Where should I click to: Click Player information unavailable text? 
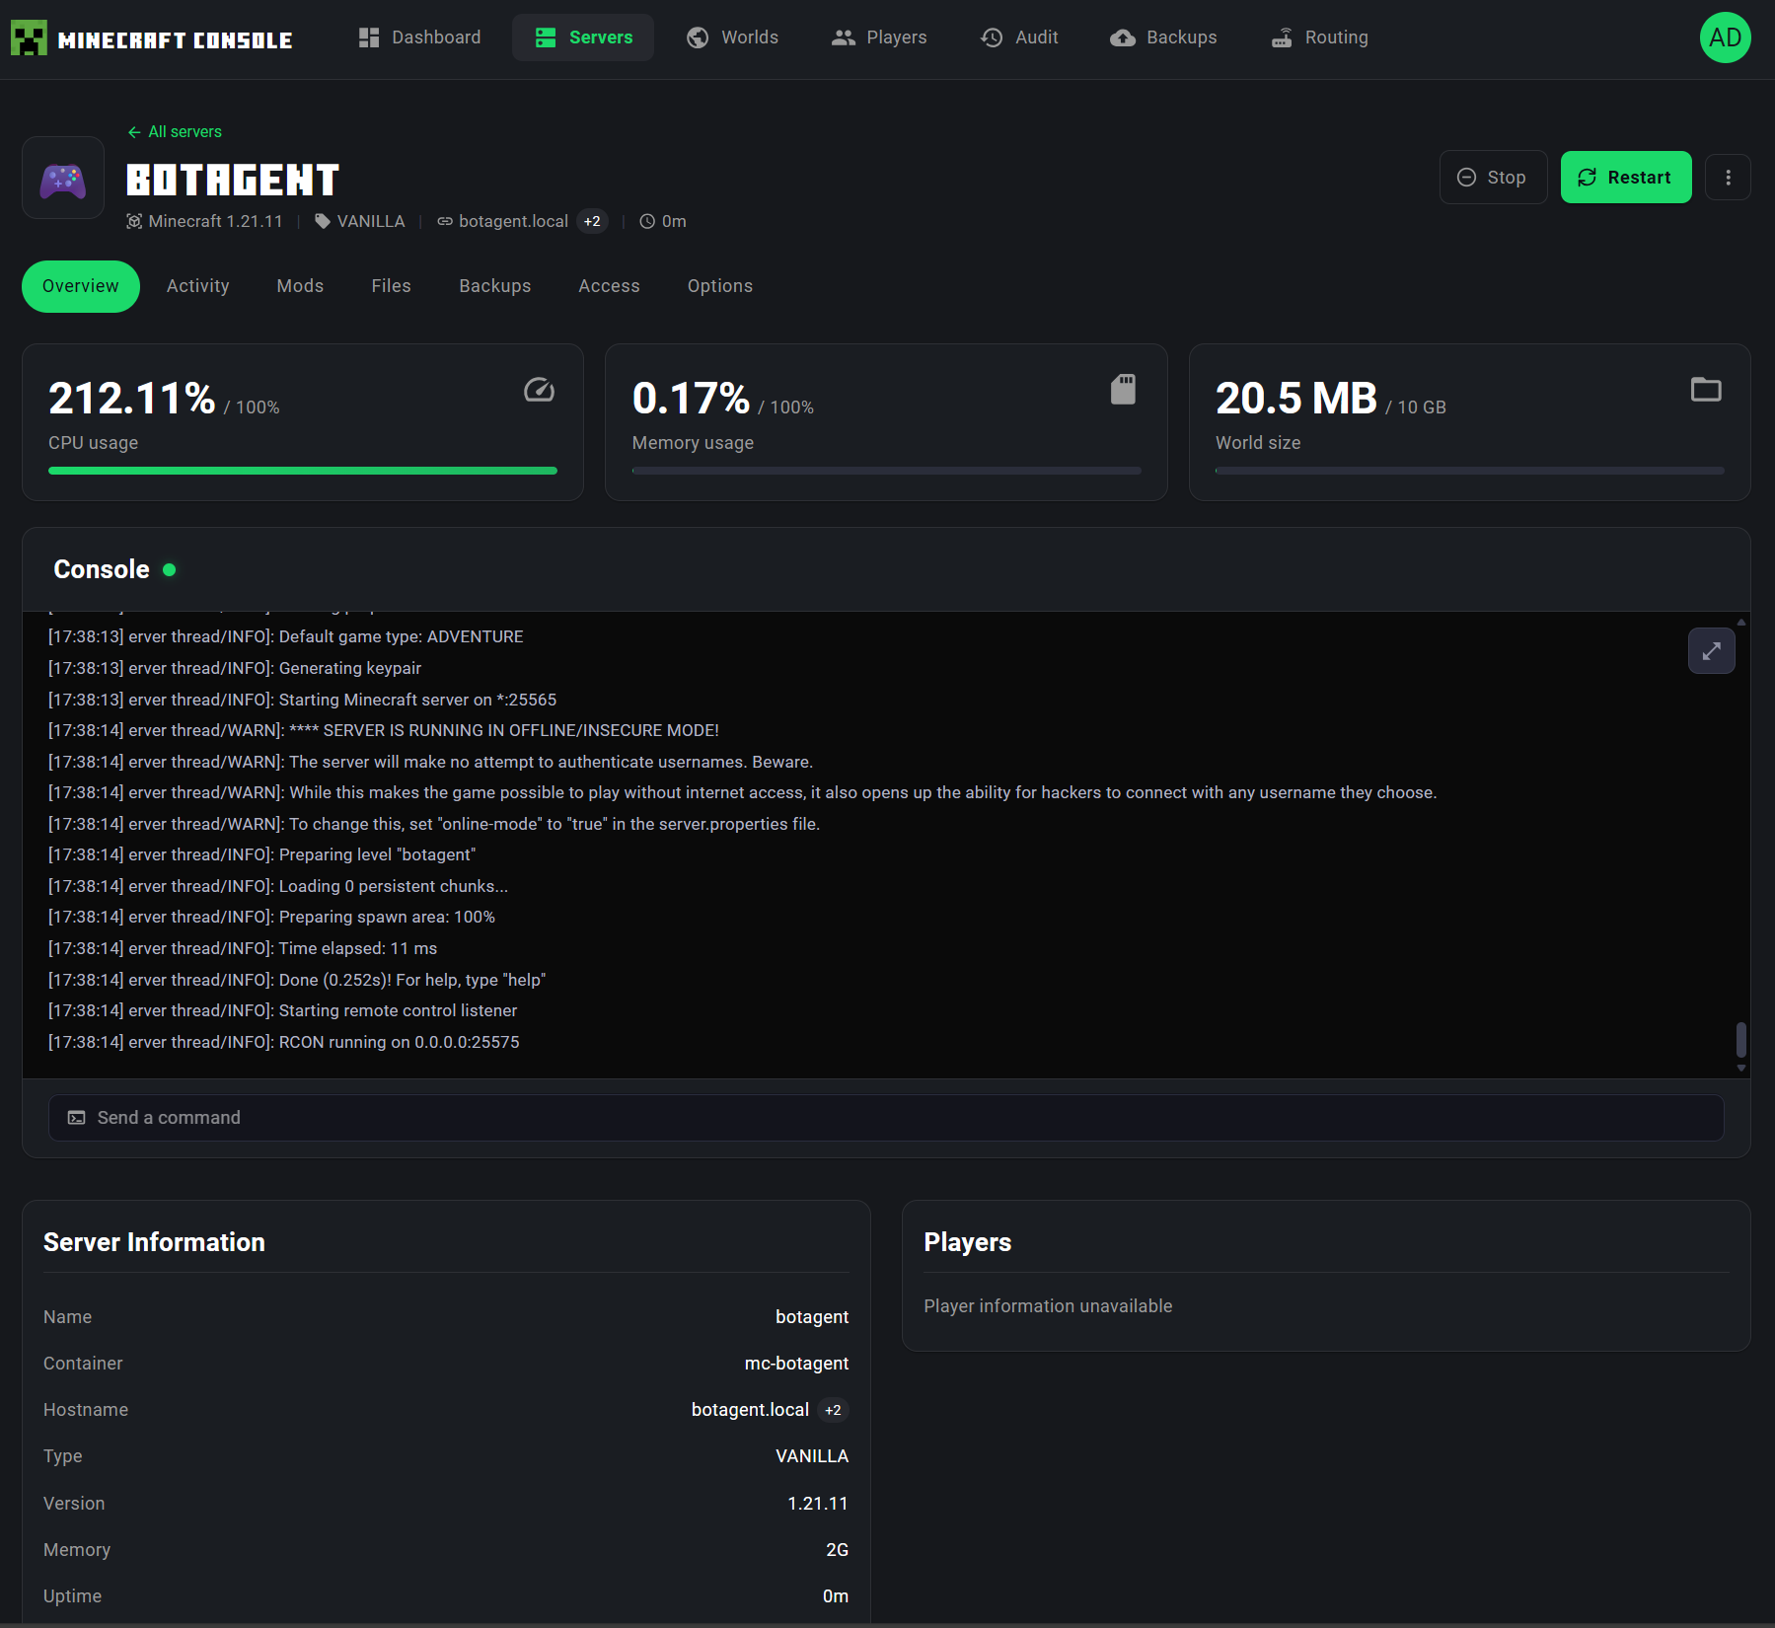click(1048, 1306)
